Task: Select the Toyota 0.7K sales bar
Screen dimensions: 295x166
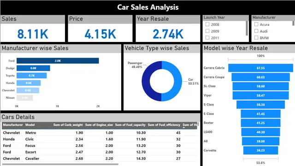Action: (32, 76)
